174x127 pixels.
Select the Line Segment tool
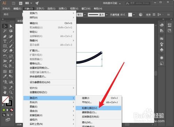tap(11, 41)
